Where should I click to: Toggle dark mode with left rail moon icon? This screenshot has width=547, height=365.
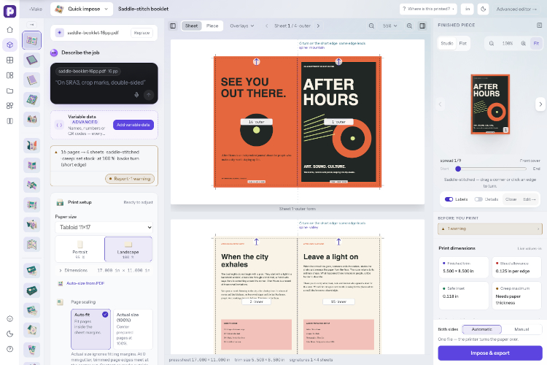coord(9,334)
